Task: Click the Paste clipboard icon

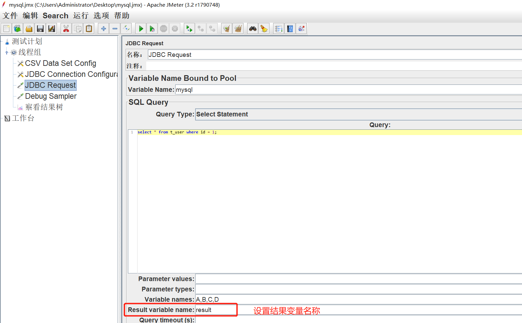Action: click(x=89, y=29)
